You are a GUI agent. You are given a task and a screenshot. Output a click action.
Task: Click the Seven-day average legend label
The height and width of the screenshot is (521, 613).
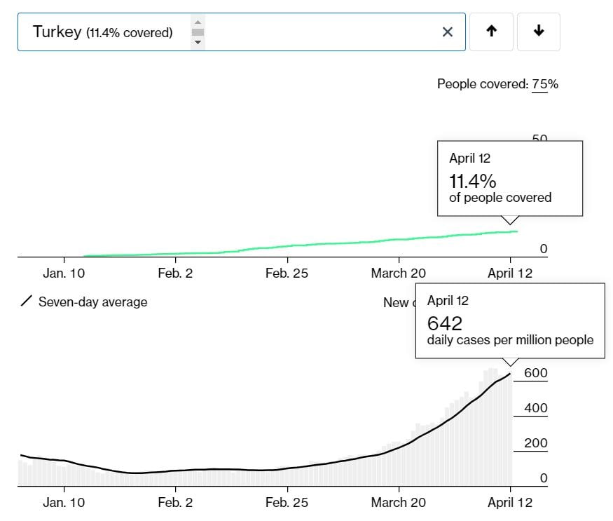click(92, 302)
